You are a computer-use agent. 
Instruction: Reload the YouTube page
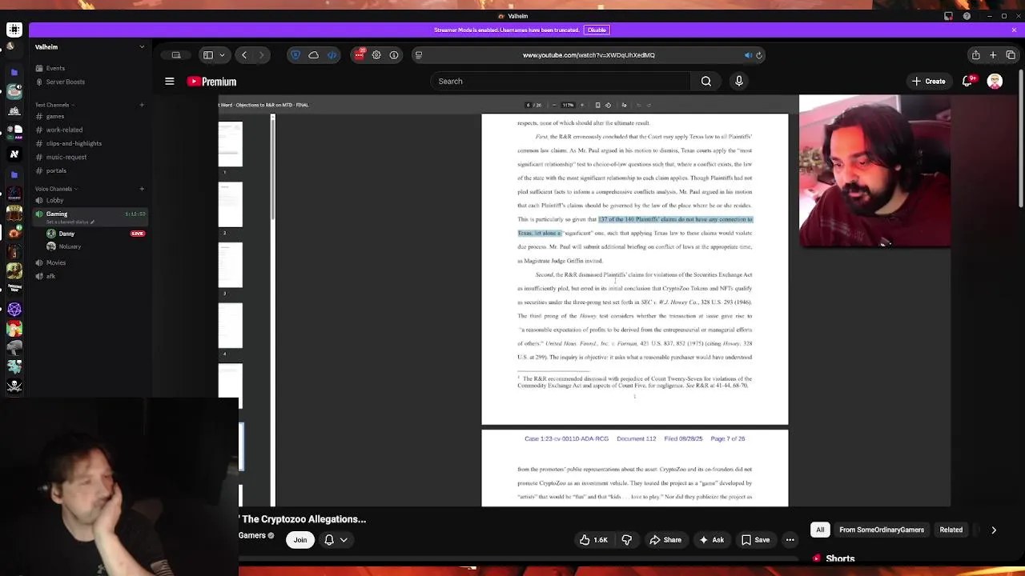click(759, 55)
